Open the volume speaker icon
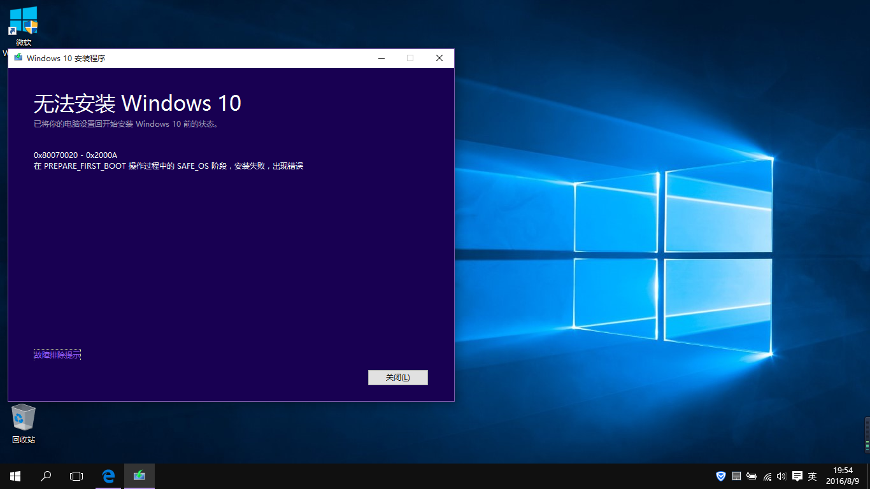Screen dimensions: 870x489 781,476
